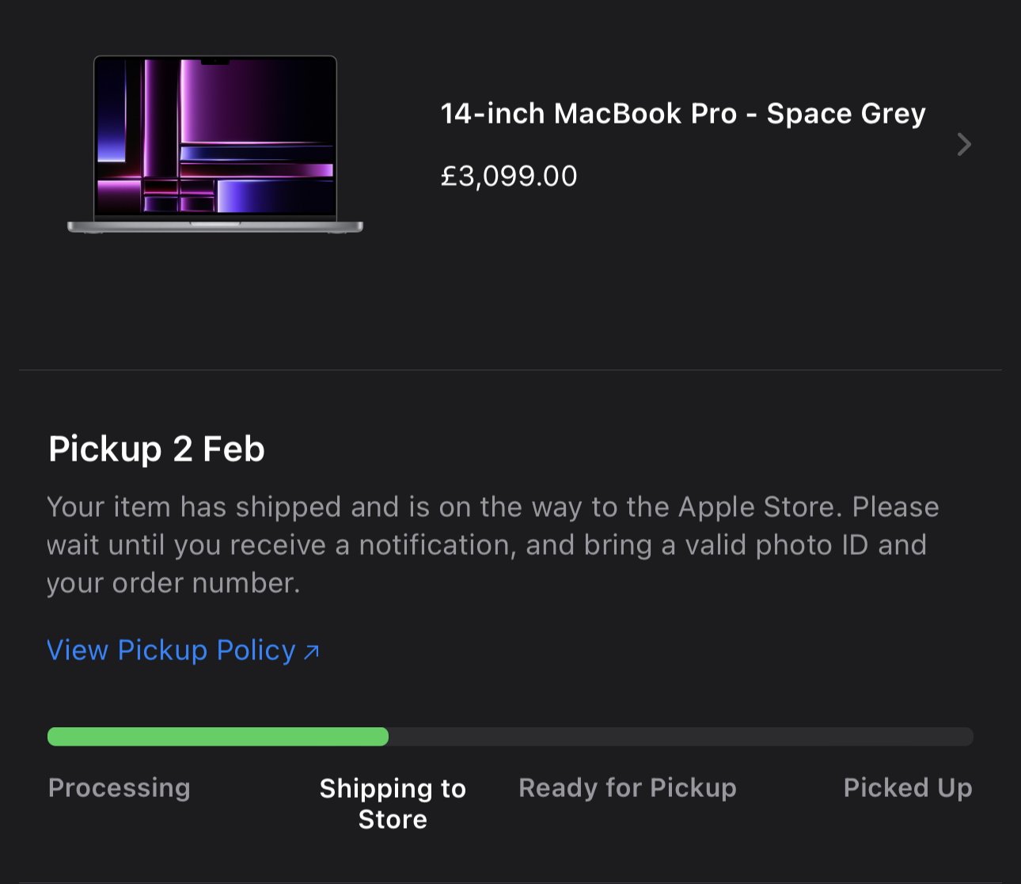
Task: Open the View Pickup Policy link
Action: tap(171, 651)
